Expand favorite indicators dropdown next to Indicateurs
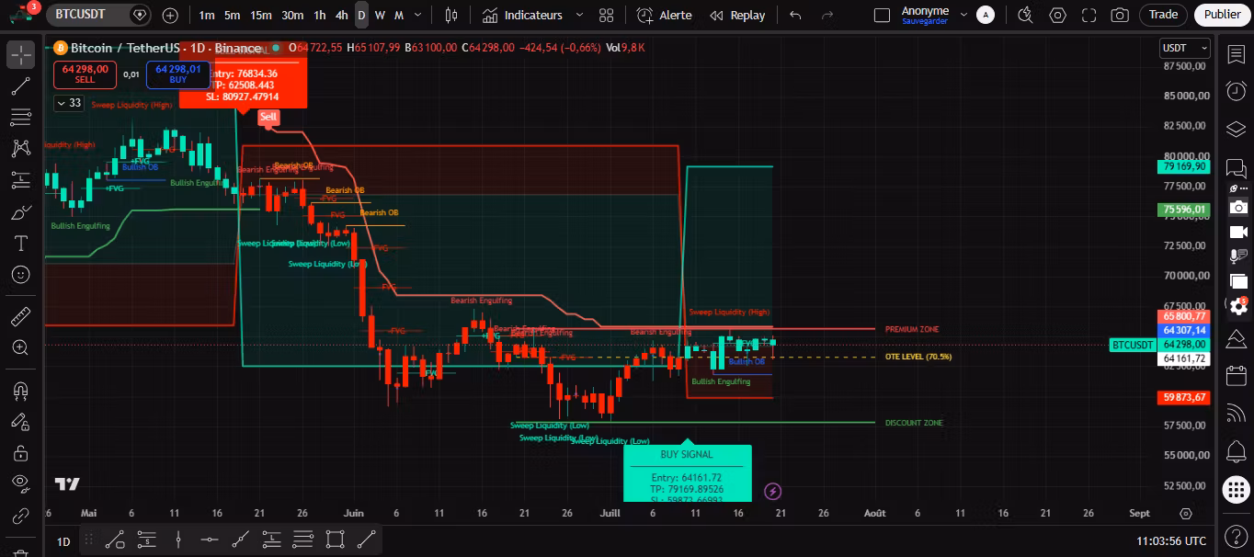Image resolution: width=1254 pixels, height=557 pixels. click(x=580, y=15)
